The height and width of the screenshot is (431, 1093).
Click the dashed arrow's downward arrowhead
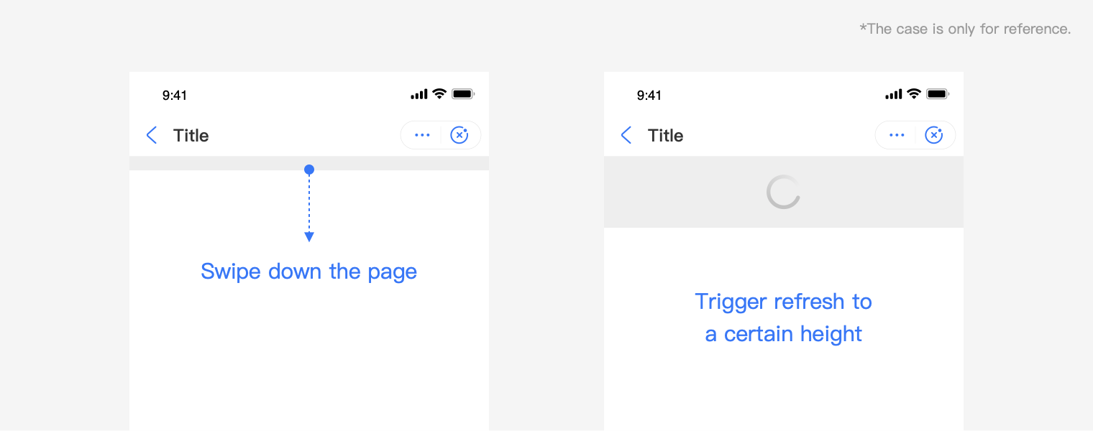[x=309, y=237]
